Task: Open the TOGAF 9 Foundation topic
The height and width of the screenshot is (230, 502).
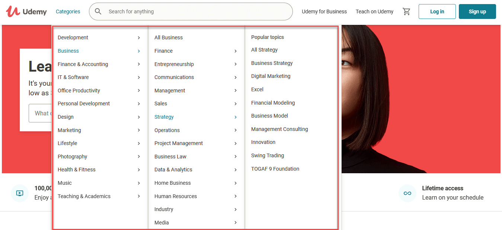Action: tap(275, 169)
